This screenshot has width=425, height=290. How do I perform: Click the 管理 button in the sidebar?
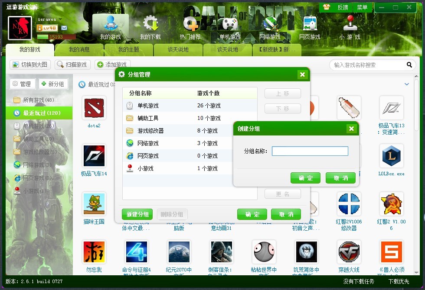23,84
